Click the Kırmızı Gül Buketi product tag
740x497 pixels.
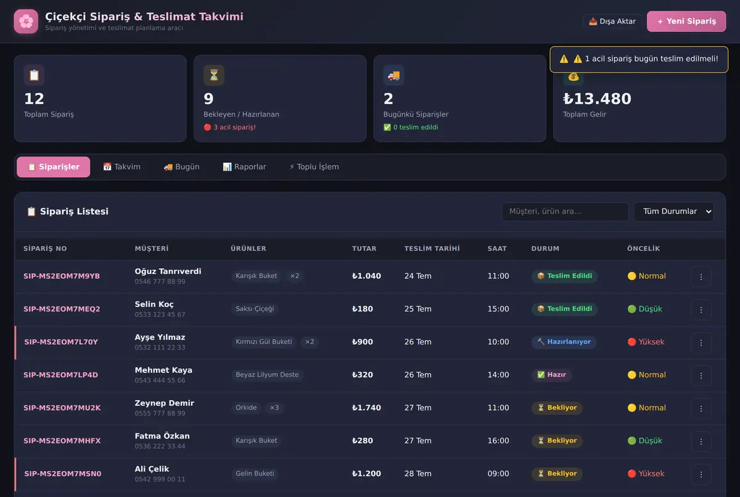click(264, 342)
